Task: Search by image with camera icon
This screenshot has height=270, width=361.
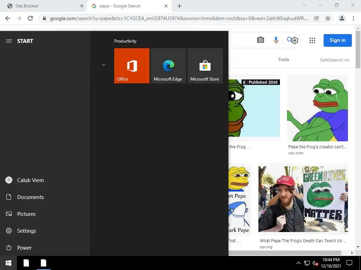Action: coord(261,40)
